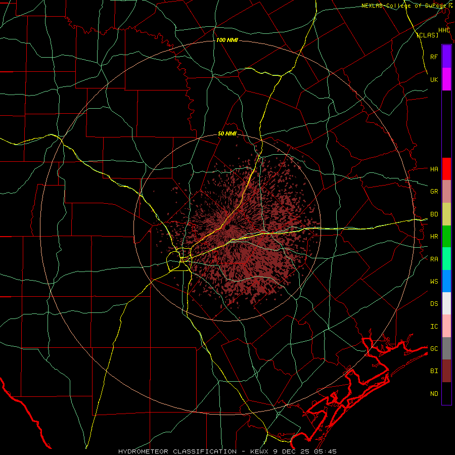Pick the RA light green legend swatch
Screen dimensions: 455x455
pyautogui.click(x=446, y=259)
